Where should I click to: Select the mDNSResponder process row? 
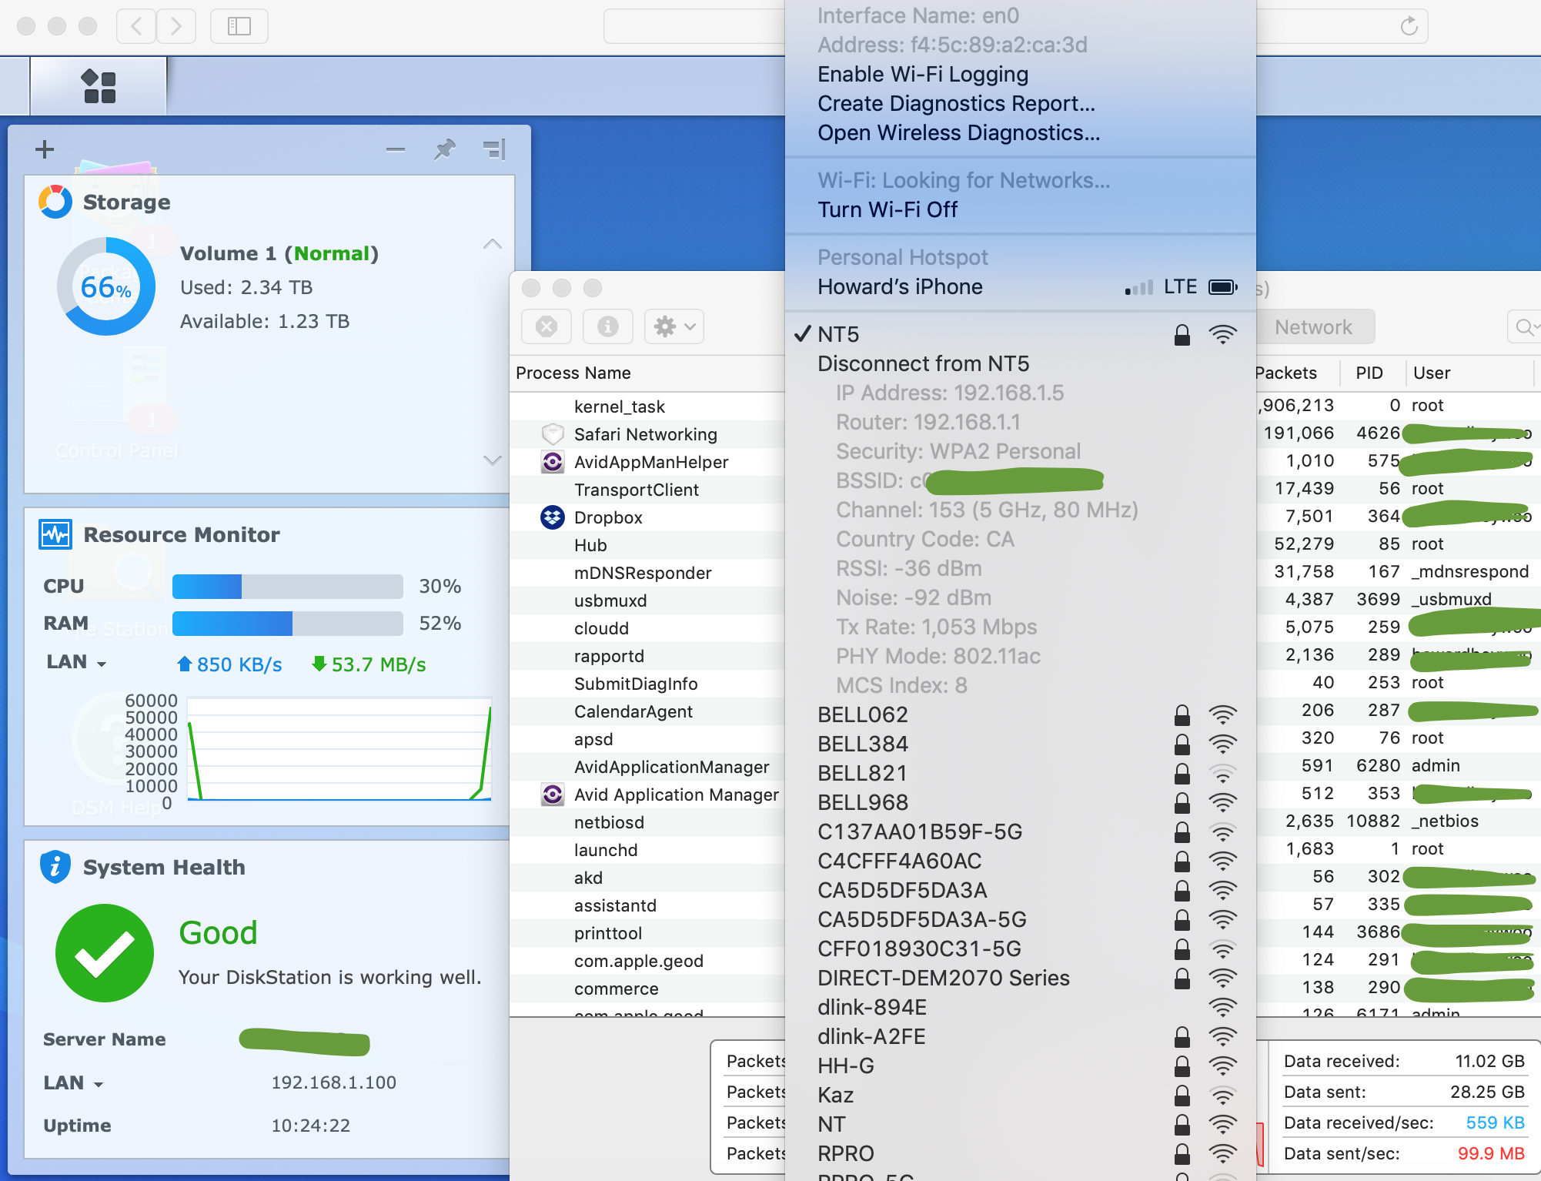[x=647, y=573]
